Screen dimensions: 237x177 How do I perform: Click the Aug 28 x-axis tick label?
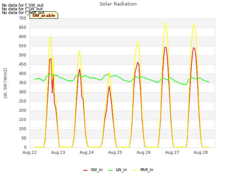(x=201, y=152)
